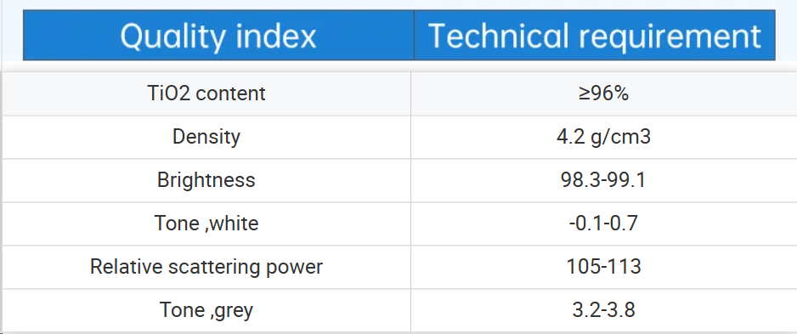Select the ≥96% value cell
This screenshot has width=797, height=334.
click(x=604, y=93)
